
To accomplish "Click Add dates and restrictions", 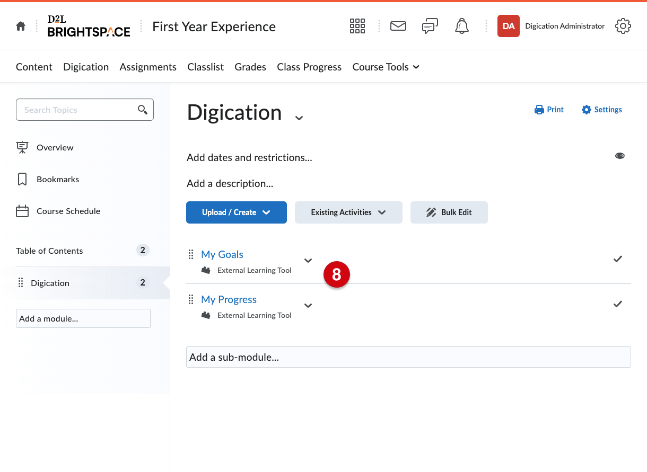I will click(x=249, y=157).
